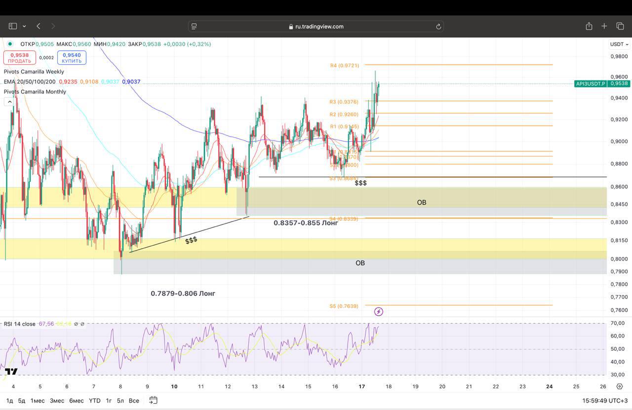632x410 pixels.
Task: Click the S5 (0.7639) pivot label
Action: [x=344, y=306]
